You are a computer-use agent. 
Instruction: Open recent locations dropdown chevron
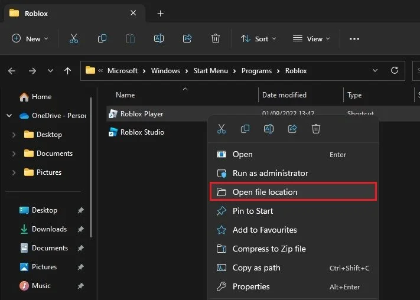(50, 71)
